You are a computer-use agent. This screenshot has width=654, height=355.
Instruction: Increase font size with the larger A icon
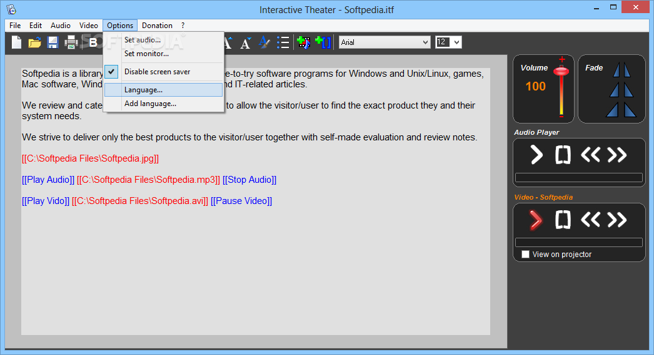[x=228, y=42]
